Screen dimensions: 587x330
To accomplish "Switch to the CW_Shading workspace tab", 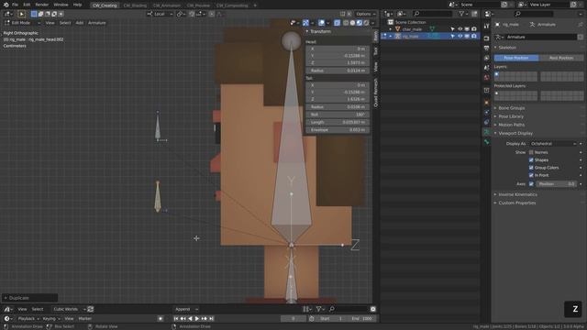I will (135, 5).
